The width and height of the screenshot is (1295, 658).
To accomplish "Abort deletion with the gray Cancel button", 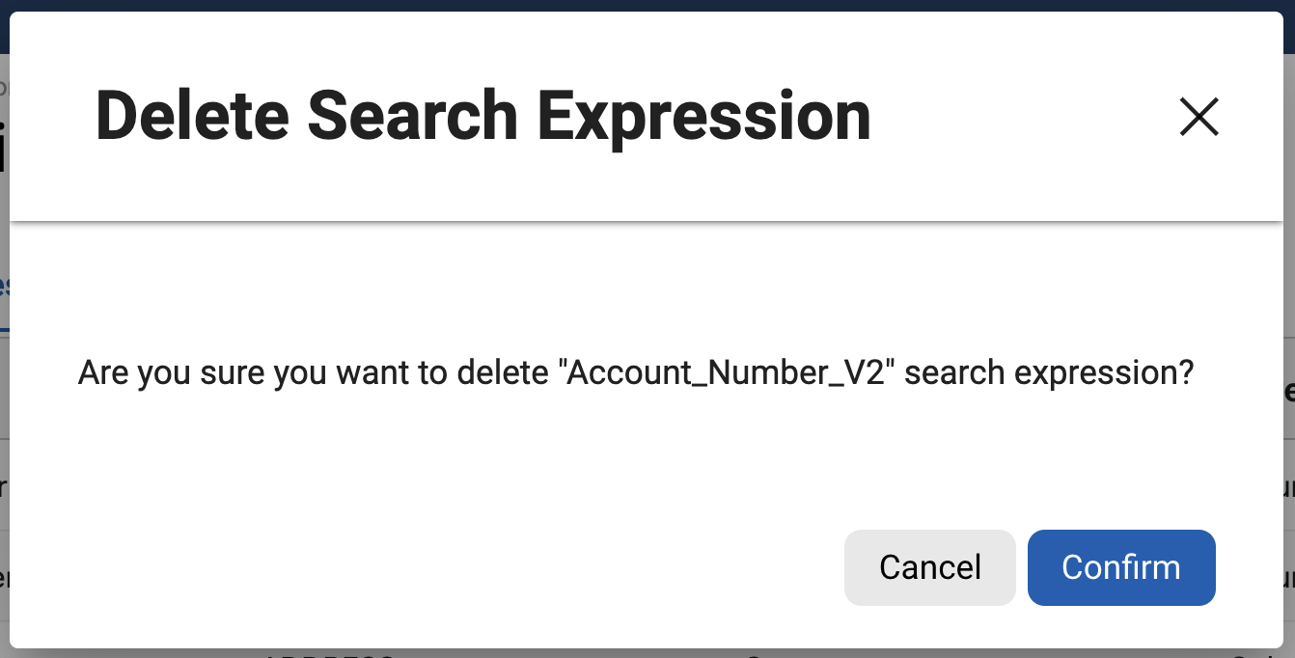I will [929, 567].
